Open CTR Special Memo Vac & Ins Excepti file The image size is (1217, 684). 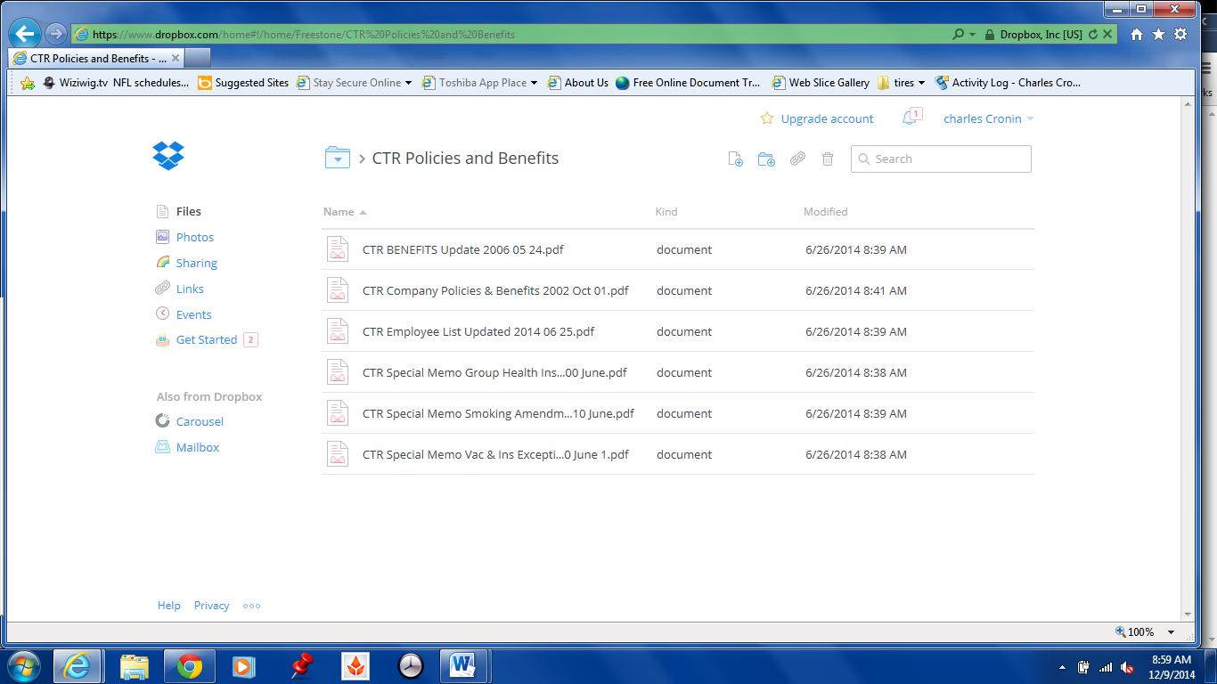click(495, 454)
